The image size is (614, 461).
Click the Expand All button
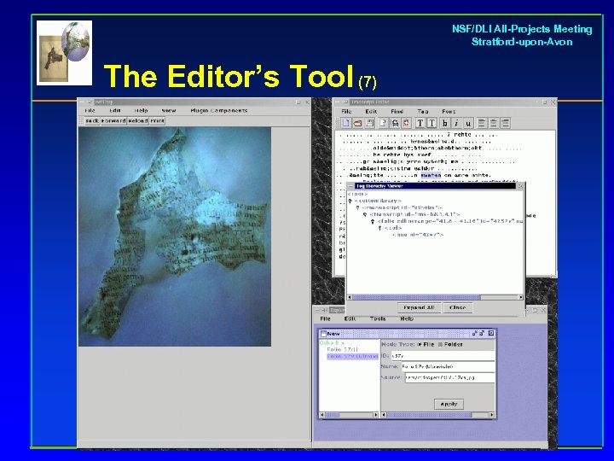tap(419, 307)
